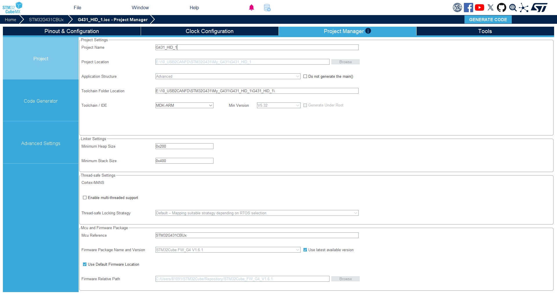Open the Toolchain / IDE dropdown
The height and width of the screenshot is (295, 557).
[x=184, y=105]
